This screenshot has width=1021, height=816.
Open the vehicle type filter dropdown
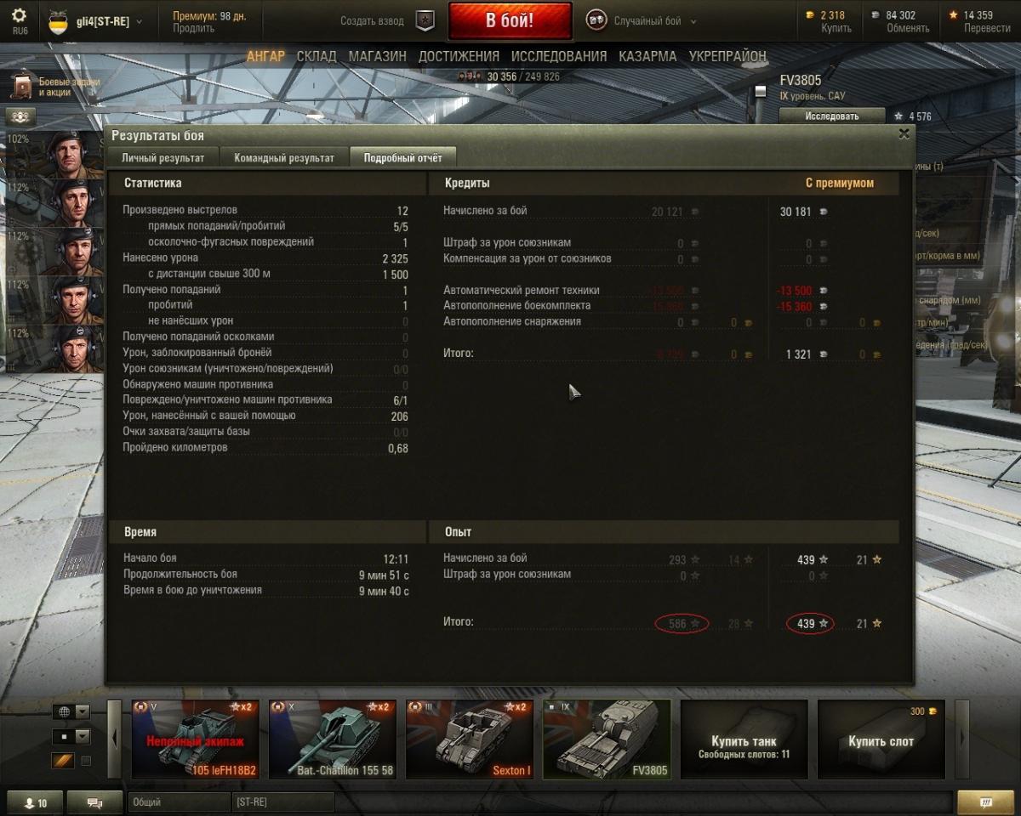71,736
